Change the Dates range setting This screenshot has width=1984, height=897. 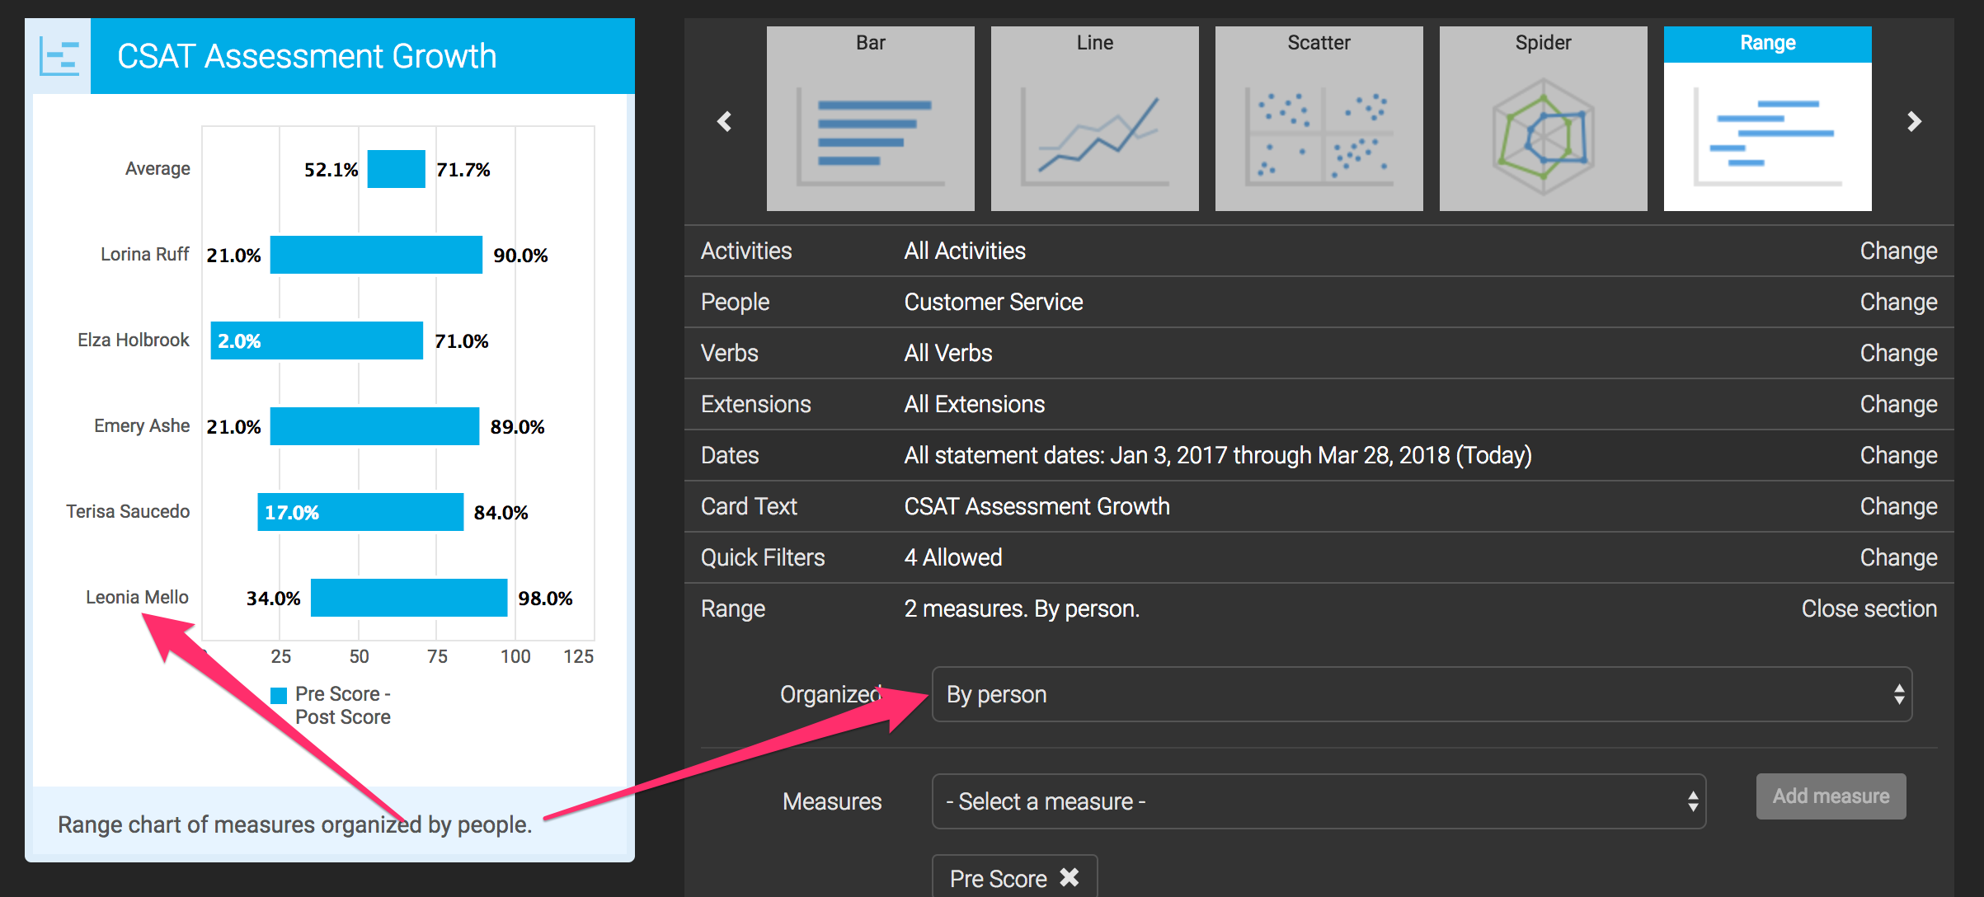(x=1897, y=455)
